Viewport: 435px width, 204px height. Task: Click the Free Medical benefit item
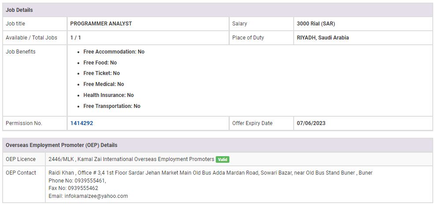[x=103, y=84]
